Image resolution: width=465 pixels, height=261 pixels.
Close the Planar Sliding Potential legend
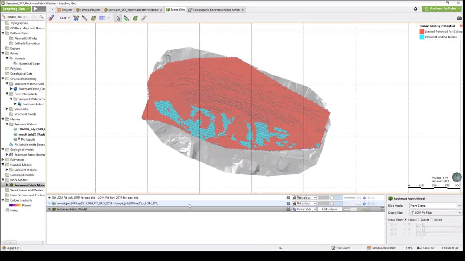tap(461, 26)
